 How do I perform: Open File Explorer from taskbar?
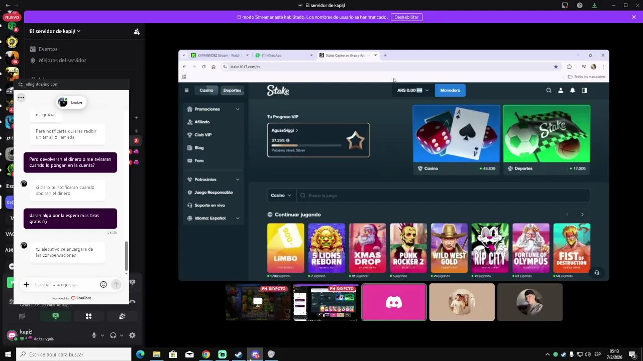pos(157,354)
